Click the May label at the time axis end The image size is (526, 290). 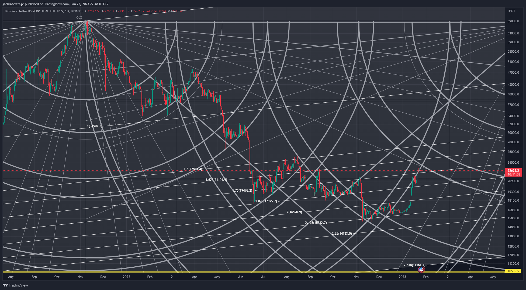[493, 277]
